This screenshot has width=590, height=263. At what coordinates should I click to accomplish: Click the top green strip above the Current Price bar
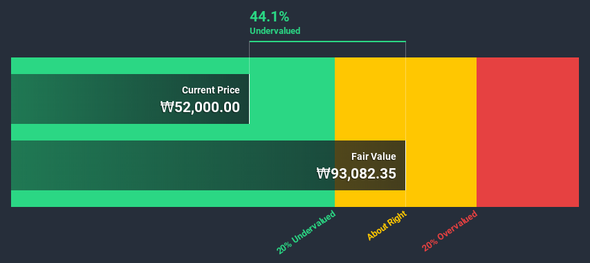point(173,66)
